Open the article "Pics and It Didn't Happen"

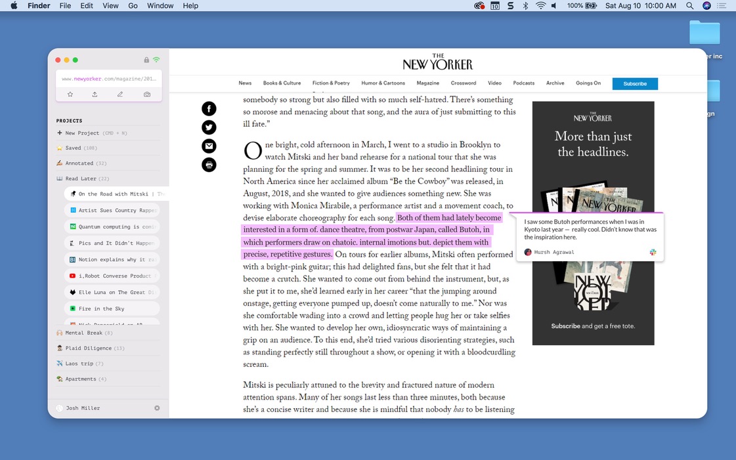(112, 243)
